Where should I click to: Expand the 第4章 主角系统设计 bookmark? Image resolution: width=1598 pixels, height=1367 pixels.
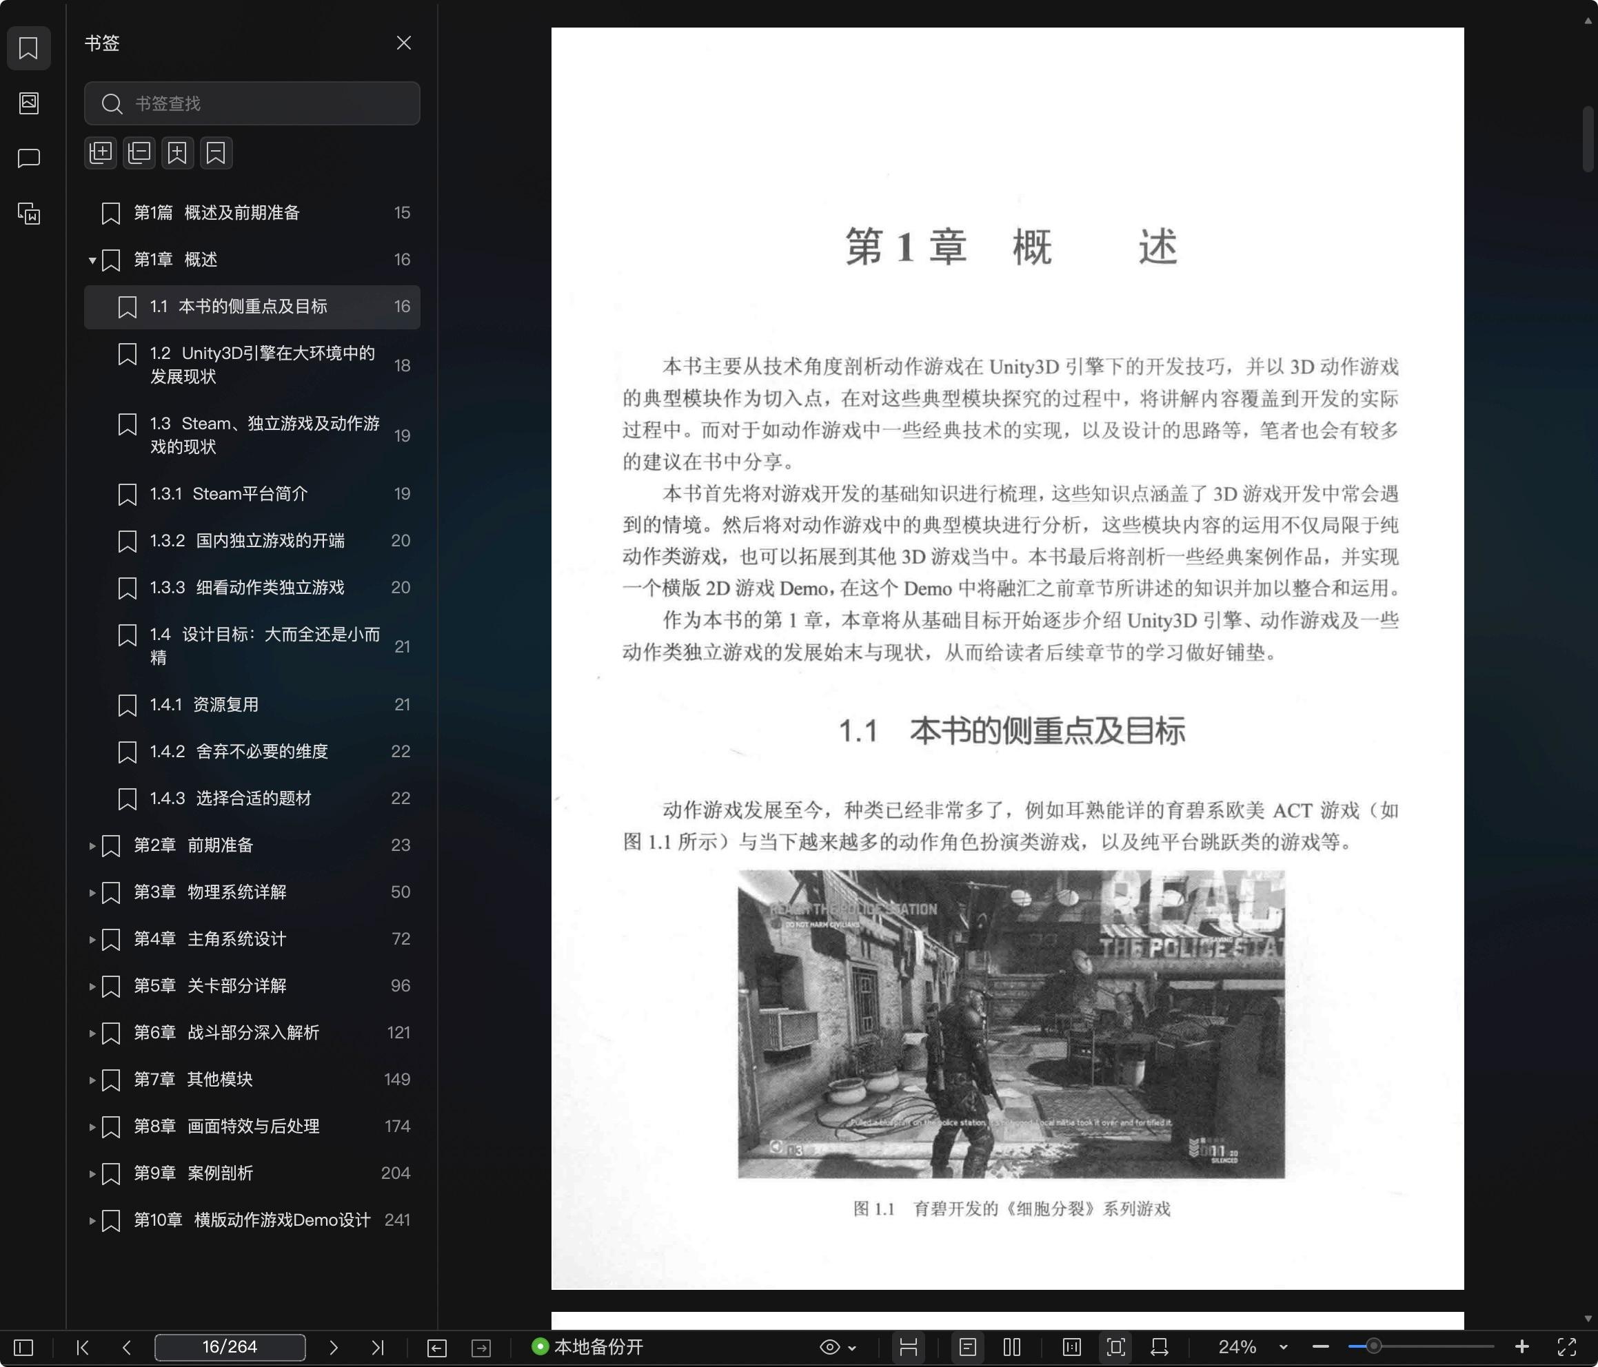[x=92, y=940]
